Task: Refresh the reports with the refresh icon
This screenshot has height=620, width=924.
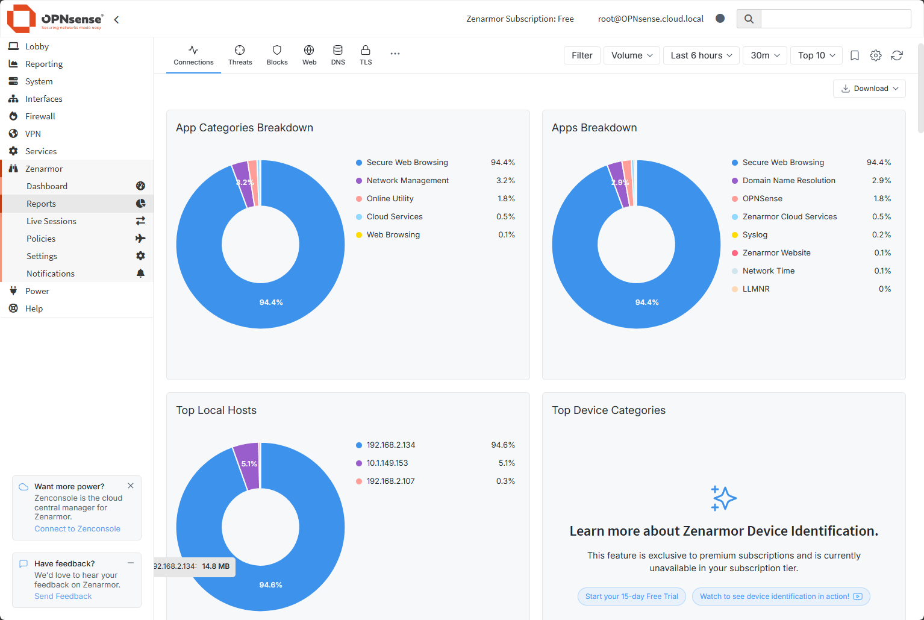Action: [x=897, y=55]
